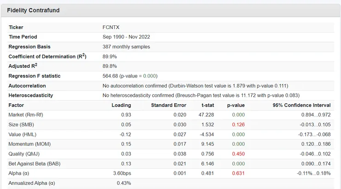Click the Market (Rm-Rf) factor row label
Image resolution: width=341 pixels, height=189 pixels.
pyautogui.click(x=26, y=115)
